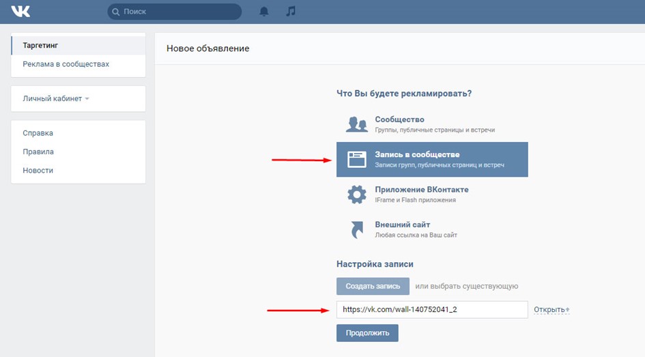Viewport: 645px width, 357px height.
Task: Open the Новости link
Action: point(38,170)
